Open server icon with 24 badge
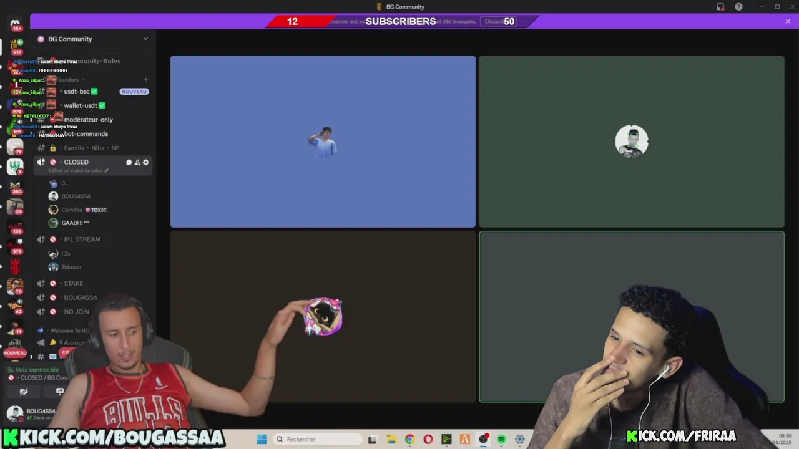 15,206
